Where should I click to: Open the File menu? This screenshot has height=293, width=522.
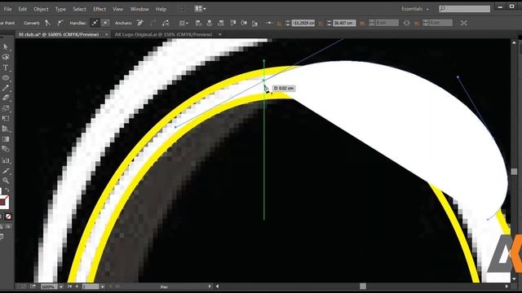point(7,9)
